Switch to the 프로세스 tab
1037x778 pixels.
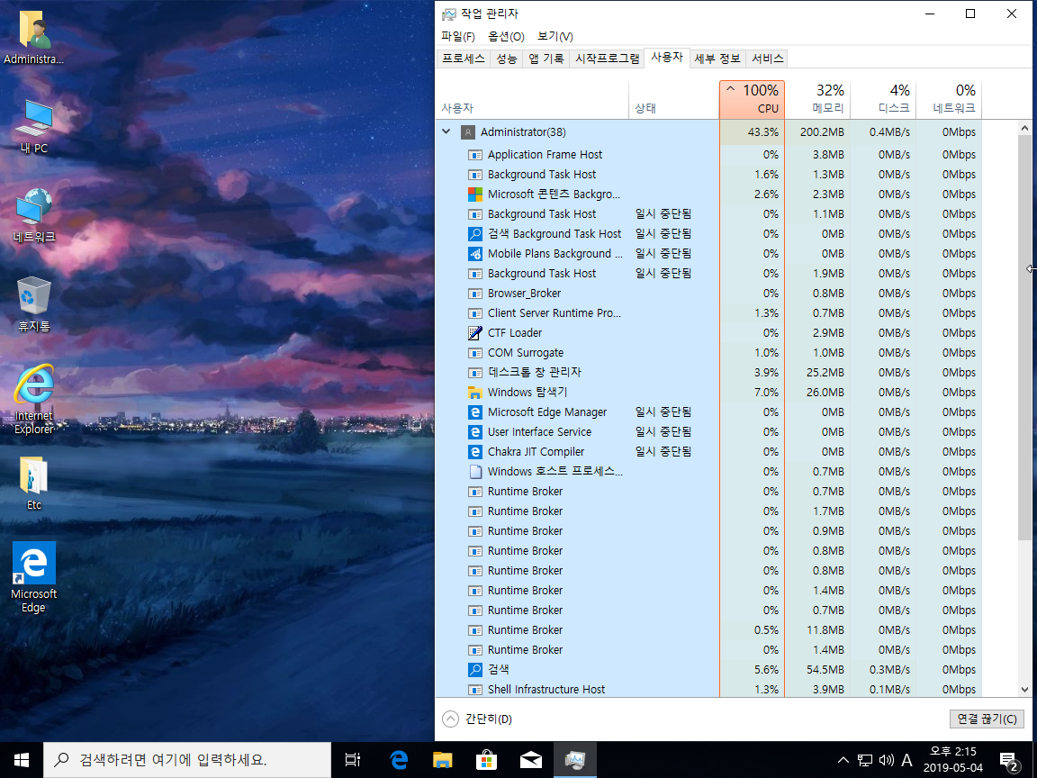click(464, 59)
